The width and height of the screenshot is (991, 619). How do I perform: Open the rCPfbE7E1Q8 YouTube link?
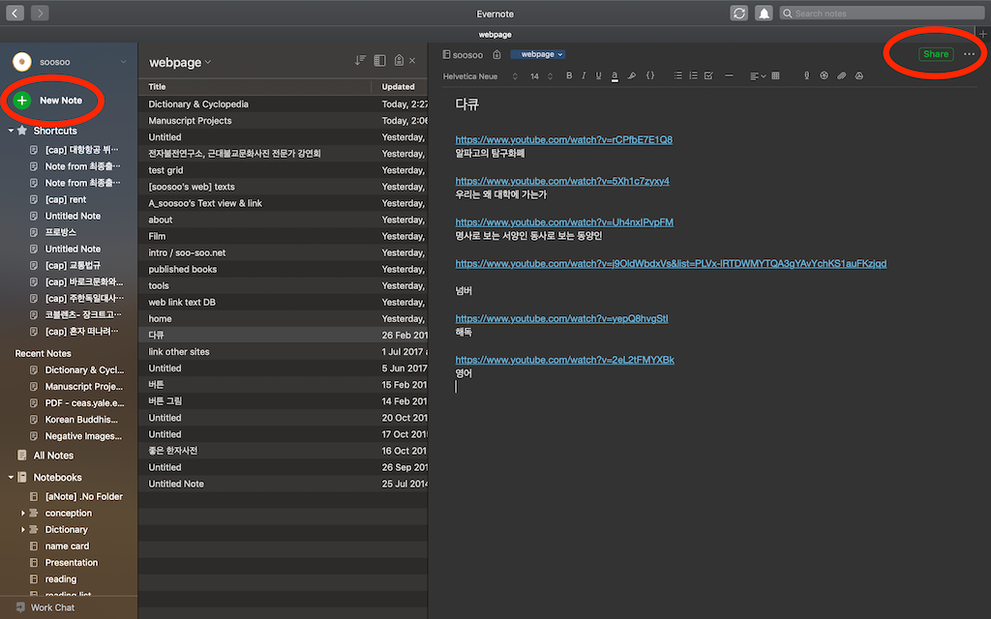564,139
